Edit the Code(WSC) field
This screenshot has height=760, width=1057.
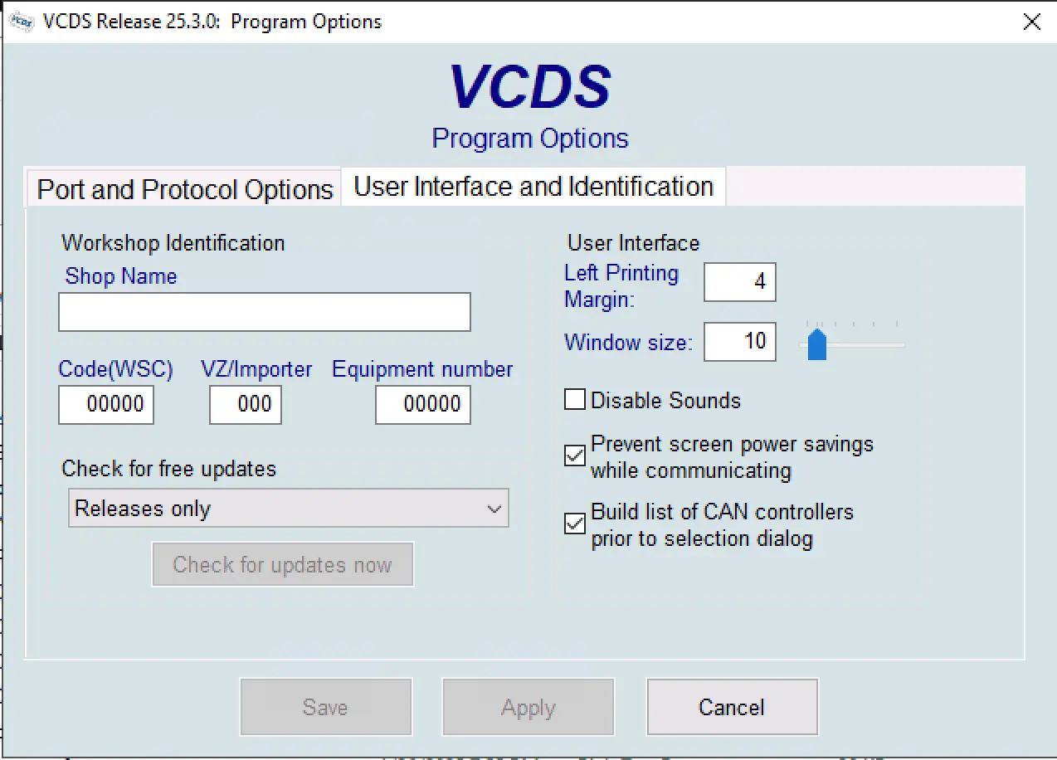pyautogui.click(x=106, y=405)
